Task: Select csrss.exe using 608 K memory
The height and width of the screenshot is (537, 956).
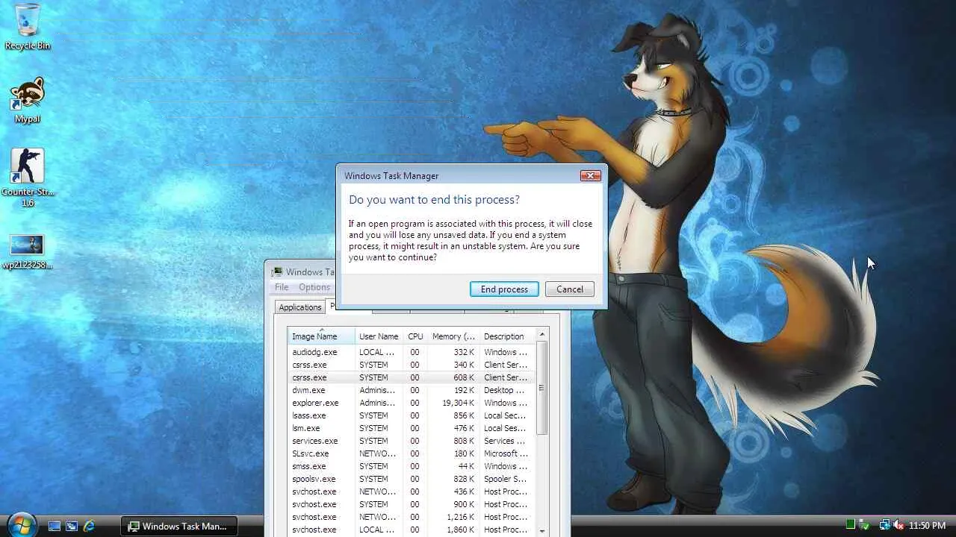Action: pos(412,377)
